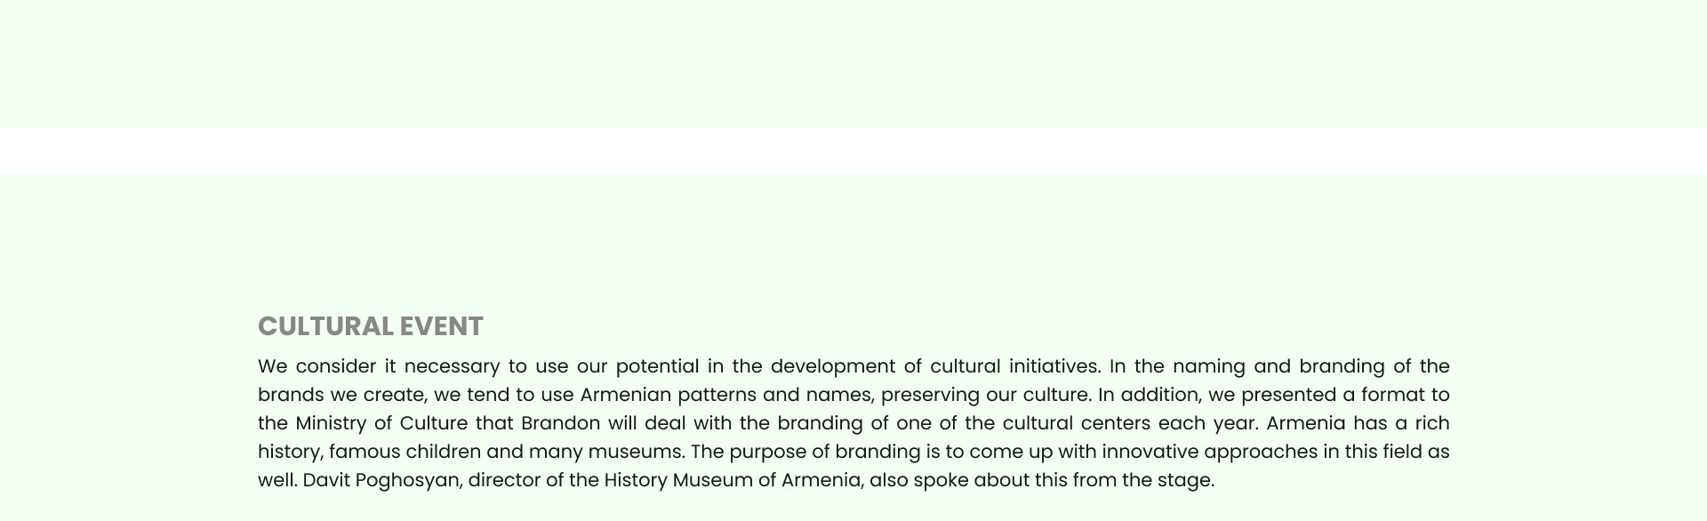Click the words "rich history" region start "Armenia has"
This screenshot has width=1707, height=521.
pyautogui.click(x=1326, y=423)
